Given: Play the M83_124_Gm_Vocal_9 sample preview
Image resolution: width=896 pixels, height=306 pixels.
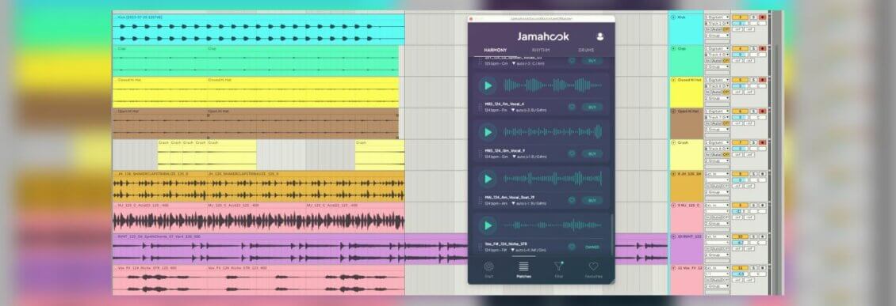Looking at the screenshot, I should [x=488, y=132].
